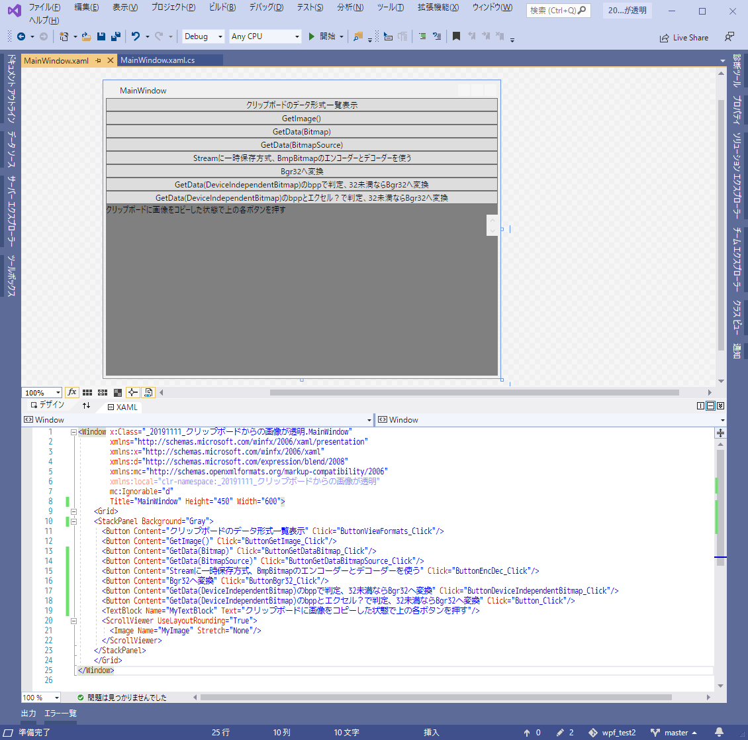Switch to MainWindow.xaml.cs tab
Screen dimensions: 748x740
[x=158, y=60]
